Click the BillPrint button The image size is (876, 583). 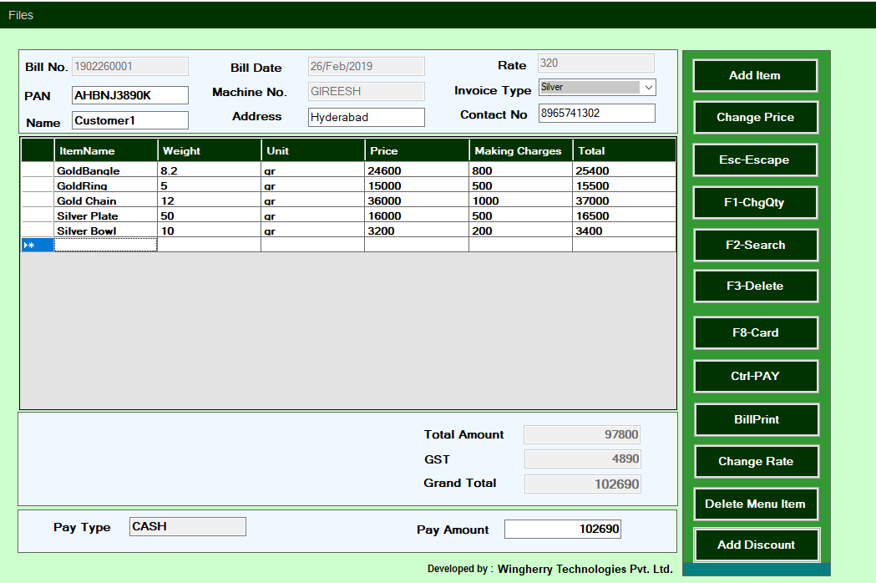pyautogui.click(x=757, y=419)
